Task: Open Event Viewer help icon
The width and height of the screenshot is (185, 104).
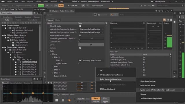Action: pos(37,79)
